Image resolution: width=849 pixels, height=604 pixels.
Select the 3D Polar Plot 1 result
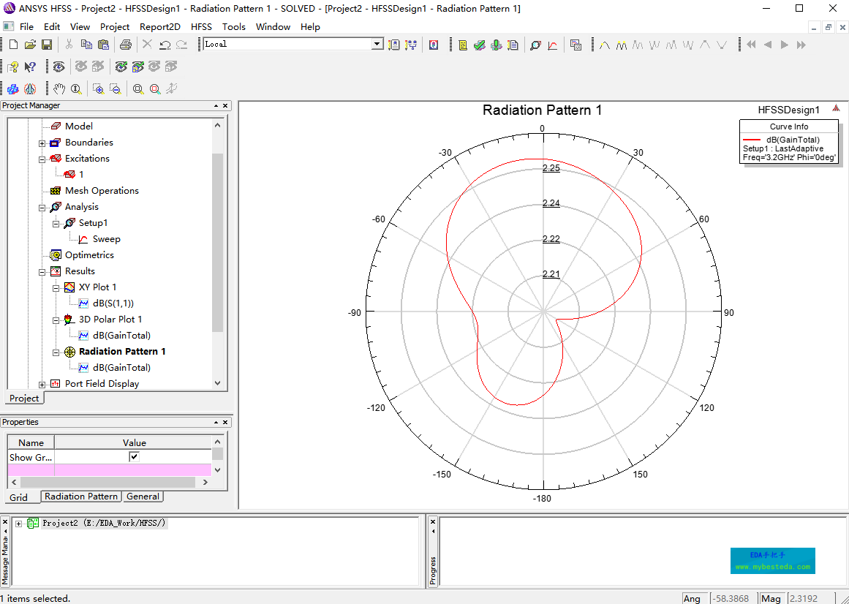110,320
